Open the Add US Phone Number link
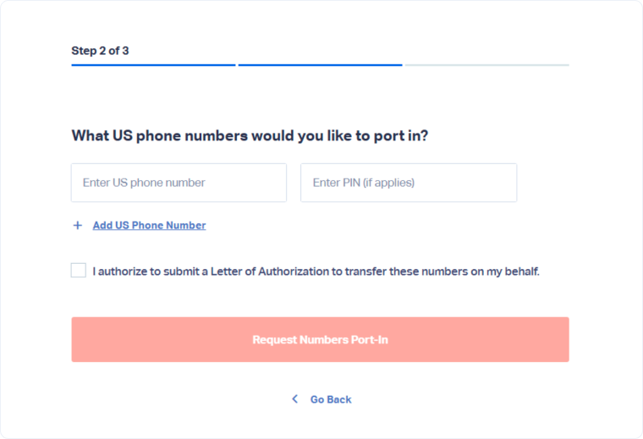Image resolution: width=643 pixels, height=439 pixels. click(x=149, y=226)
